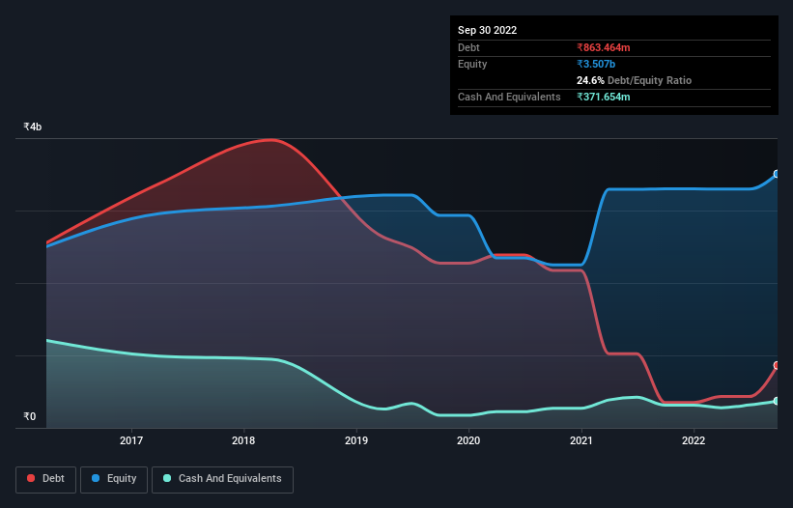Click the 2017 x-axis label
The height and width of the screenshot is (508, 793).
131,440
